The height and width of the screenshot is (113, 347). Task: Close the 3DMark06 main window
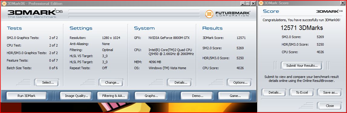(254, 4)
